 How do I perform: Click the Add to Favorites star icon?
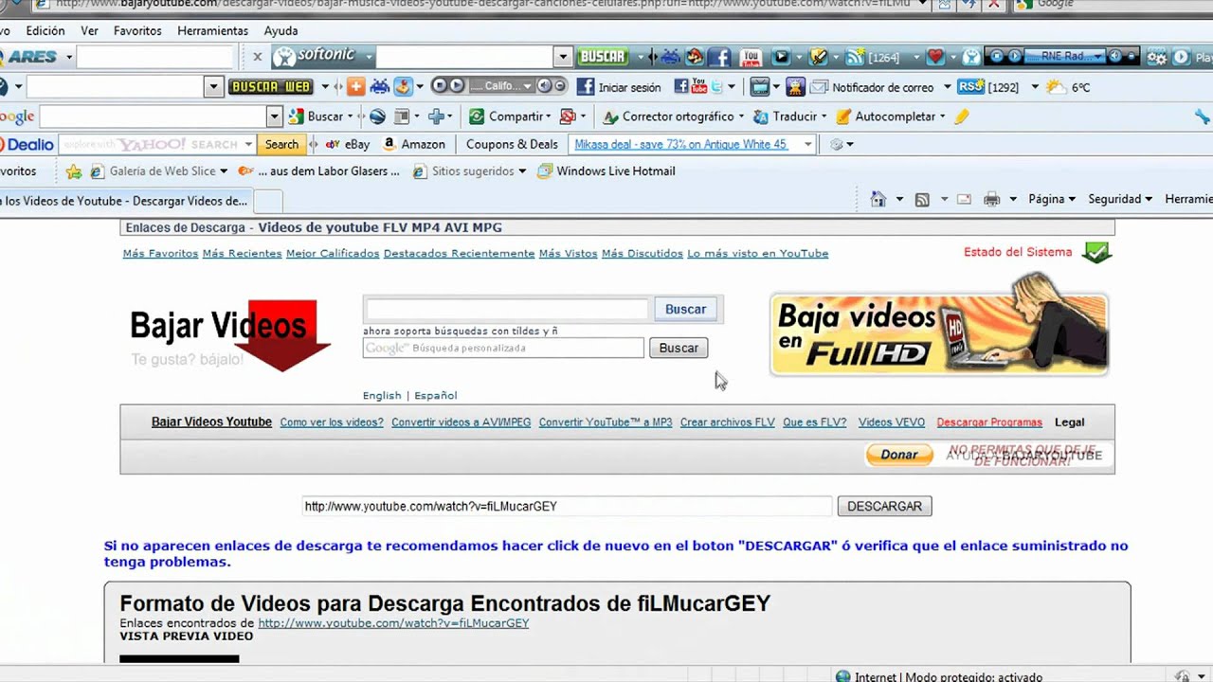coord(74,171)
